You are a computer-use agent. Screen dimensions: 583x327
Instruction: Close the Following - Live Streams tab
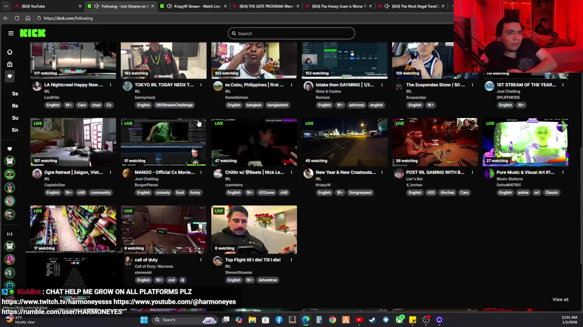point(153,6)
